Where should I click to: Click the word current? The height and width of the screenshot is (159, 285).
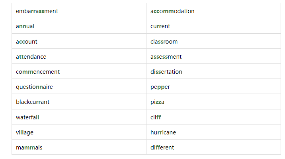coord(160,26)
